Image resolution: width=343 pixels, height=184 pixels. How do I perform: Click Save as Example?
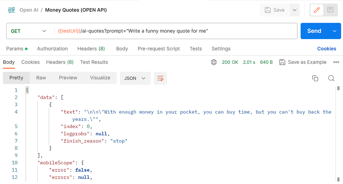click(x=303, y=62)
